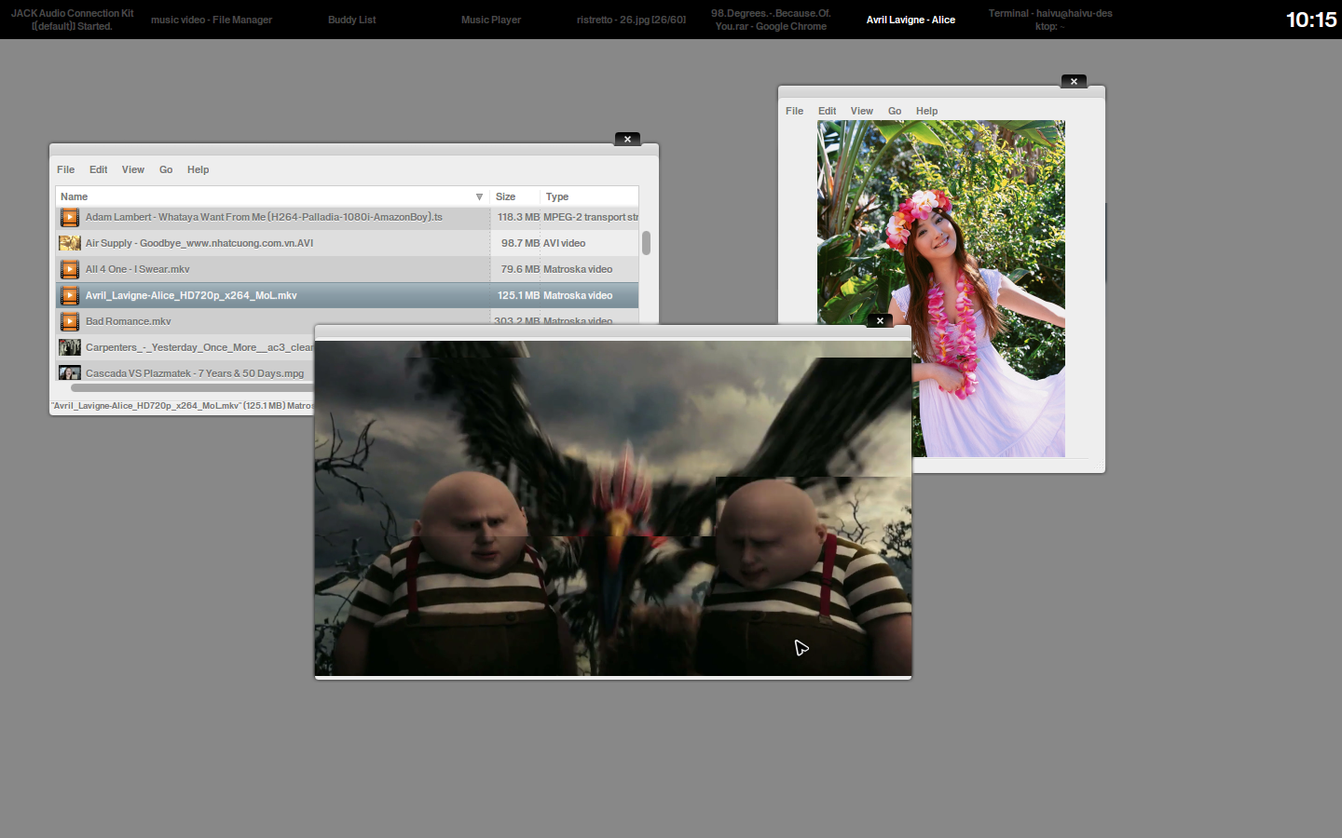Click the thumbnail icon for Air Supply Goodbye AVI
The height and width of the screenshot is (838, 1342).
[70, 243]
